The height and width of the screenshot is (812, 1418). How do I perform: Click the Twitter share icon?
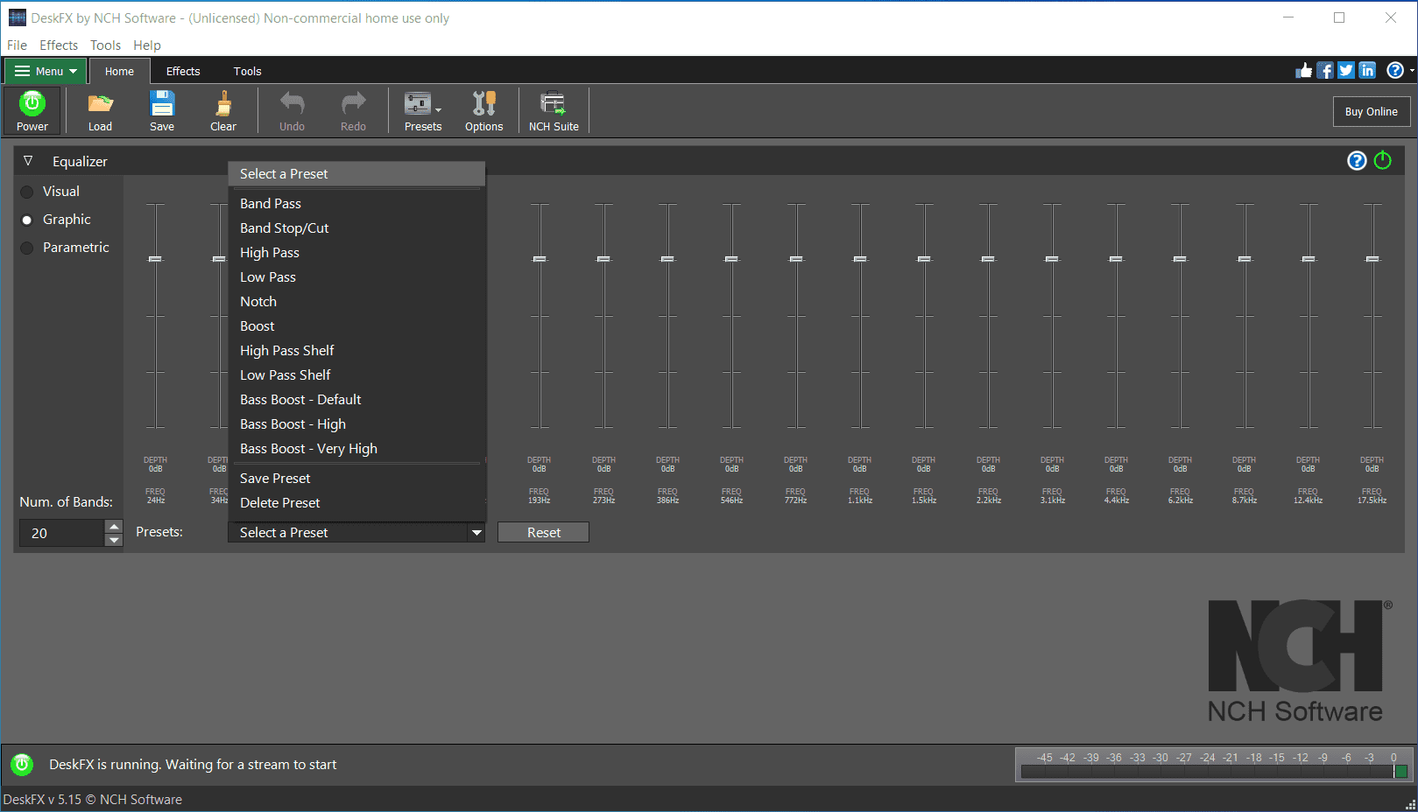click(x=1346, y=71)
